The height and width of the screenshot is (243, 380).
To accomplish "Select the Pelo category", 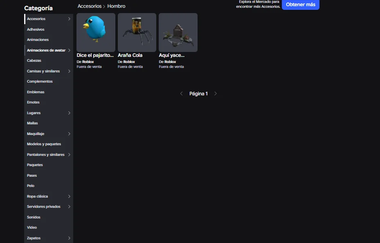I will [31, 186].
